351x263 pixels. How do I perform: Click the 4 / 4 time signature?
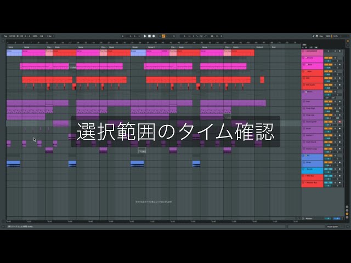coord(27,36)
